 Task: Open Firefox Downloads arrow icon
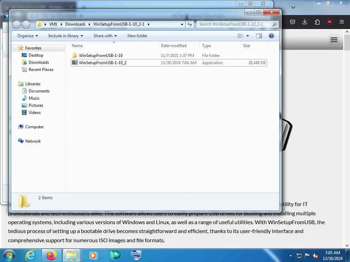coord(305,21)
